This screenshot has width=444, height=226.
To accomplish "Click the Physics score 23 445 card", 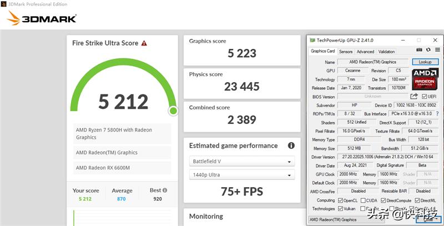I will [242, 83].
